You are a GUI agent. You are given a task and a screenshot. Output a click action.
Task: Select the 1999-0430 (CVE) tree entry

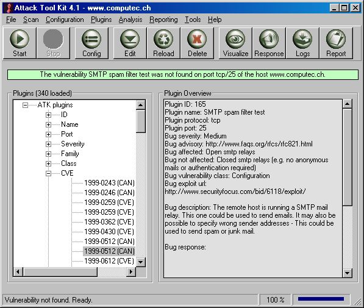pos(109,232)
